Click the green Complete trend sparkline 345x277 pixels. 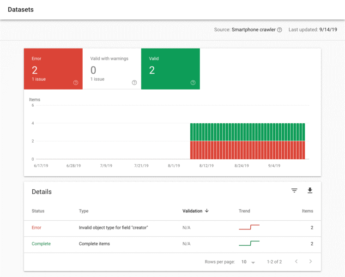(249, 243)
